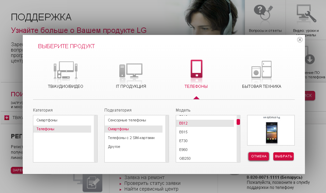Choose Смартфоны in the Subcategory list

click(x=134, y=129)
